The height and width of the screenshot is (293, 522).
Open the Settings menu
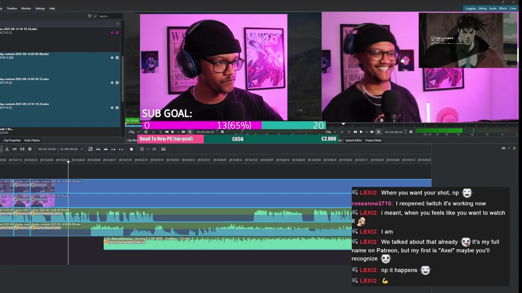40,8
